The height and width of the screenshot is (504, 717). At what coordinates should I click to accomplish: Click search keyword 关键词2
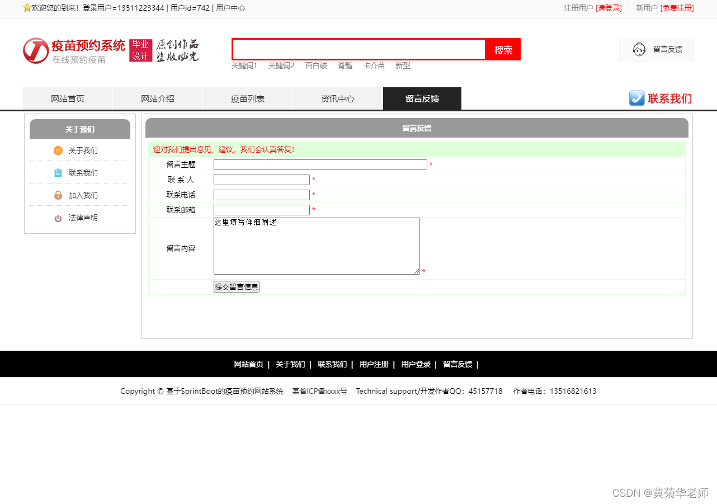(281, 65)
